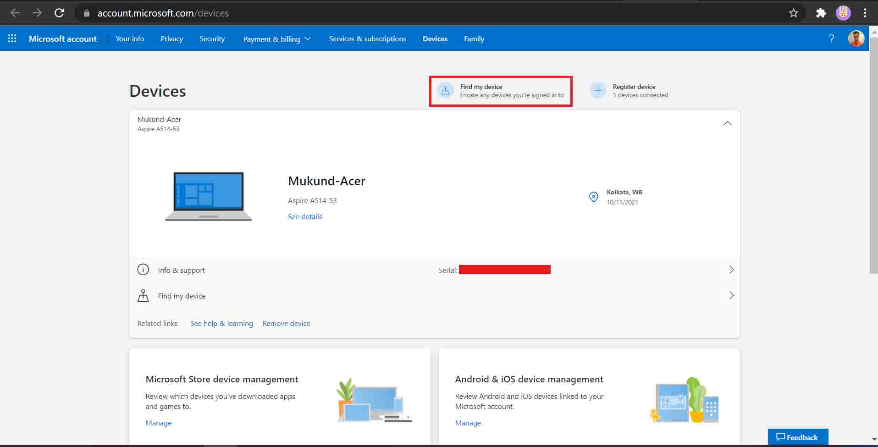Open the Chrome profile avatar
Viewport: 878px width, 447px height.
click(x=843, y=13)
